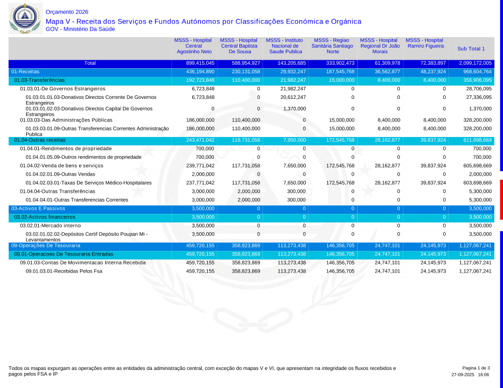Select the dark blue 'Total' row label

[90, 63]
